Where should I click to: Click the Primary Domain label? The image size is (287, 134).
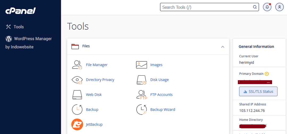point(251,74)
